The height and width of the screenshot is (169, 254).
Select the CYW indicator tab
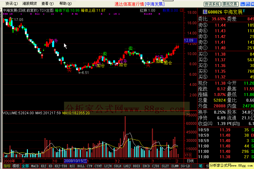pos(89,166)
